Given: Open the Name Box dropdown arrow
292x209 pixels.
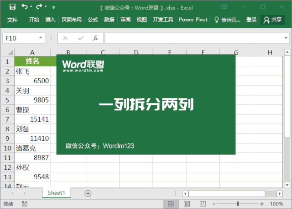Looking at the screenshot, I should point(41,38).
